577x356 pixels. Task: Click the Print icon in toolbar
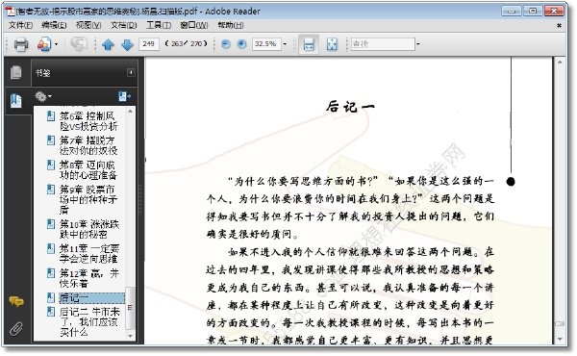point(20,44)
